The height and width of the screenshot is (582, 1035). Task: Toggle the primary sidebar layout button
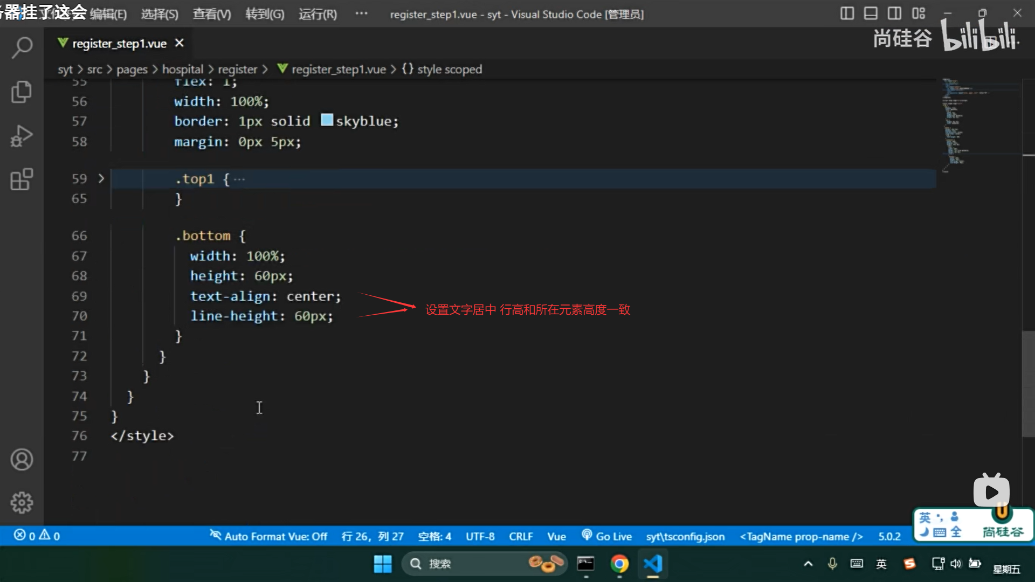847,13
